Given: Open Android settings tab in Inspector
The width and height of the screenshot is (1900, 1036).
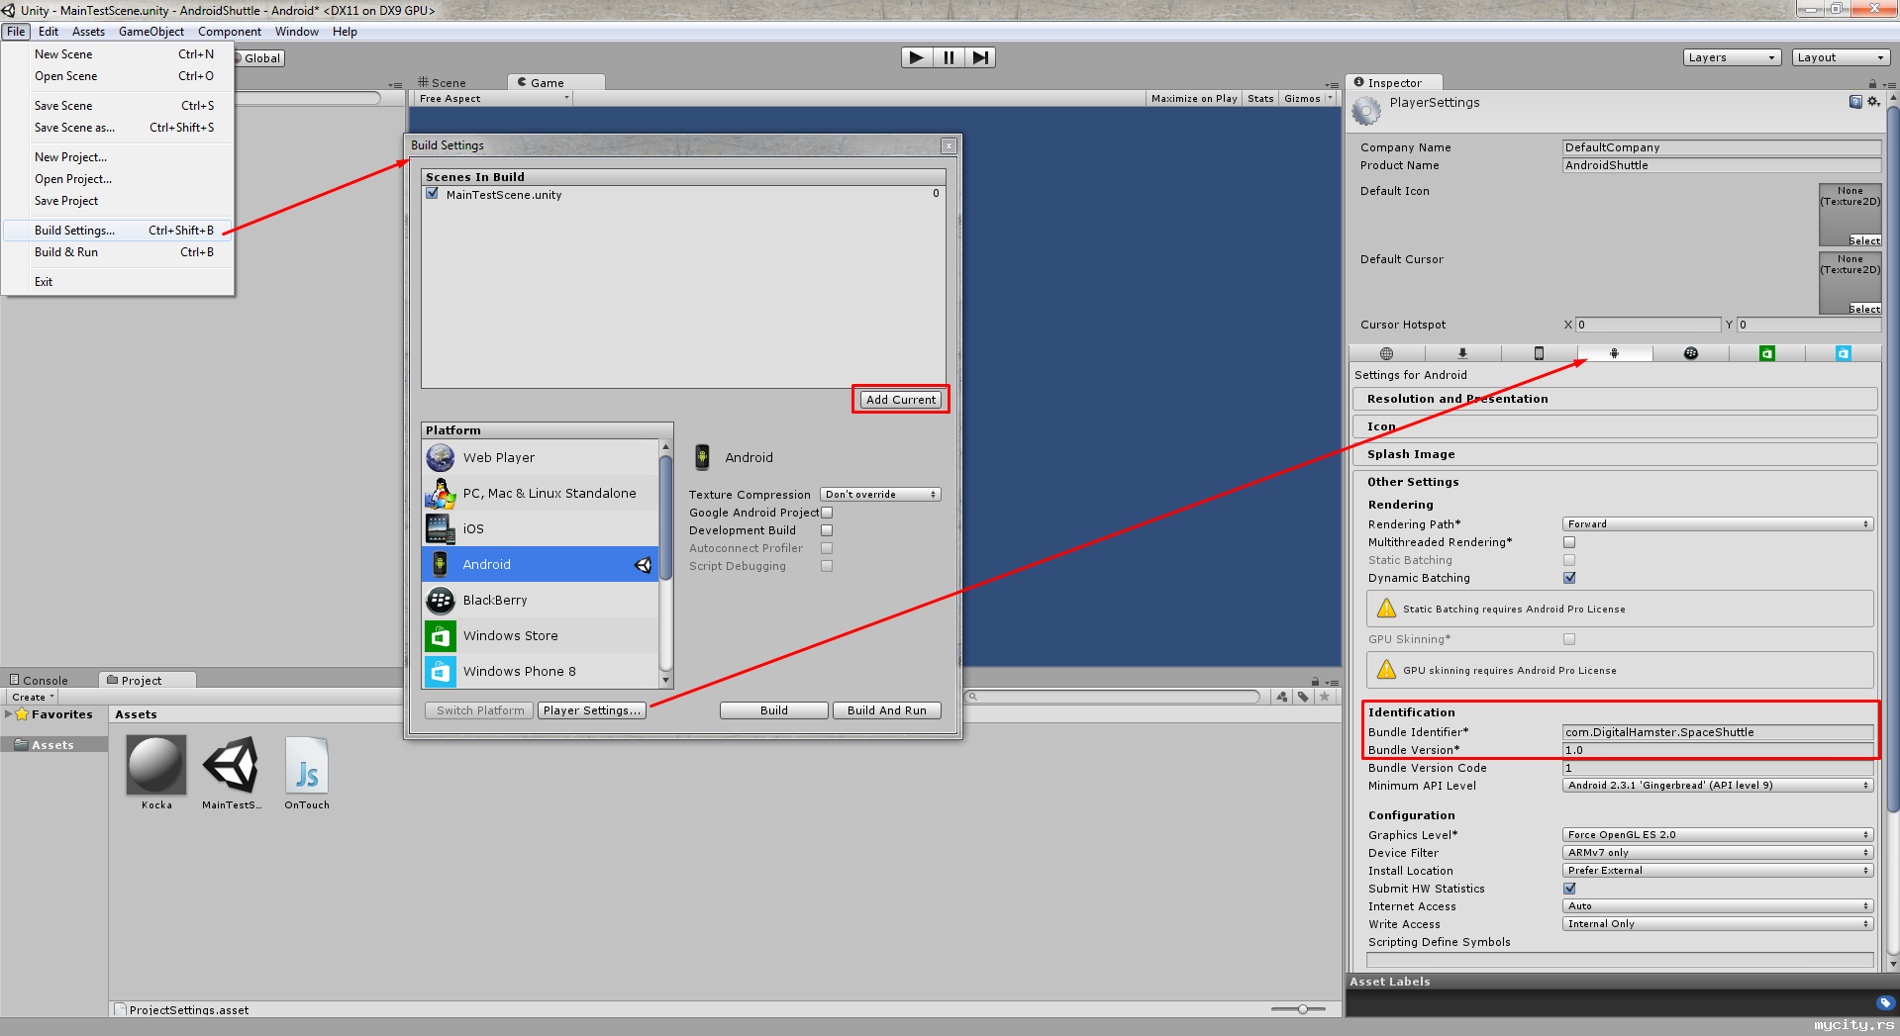Looking at the screenshot, I should (1615, 353).
